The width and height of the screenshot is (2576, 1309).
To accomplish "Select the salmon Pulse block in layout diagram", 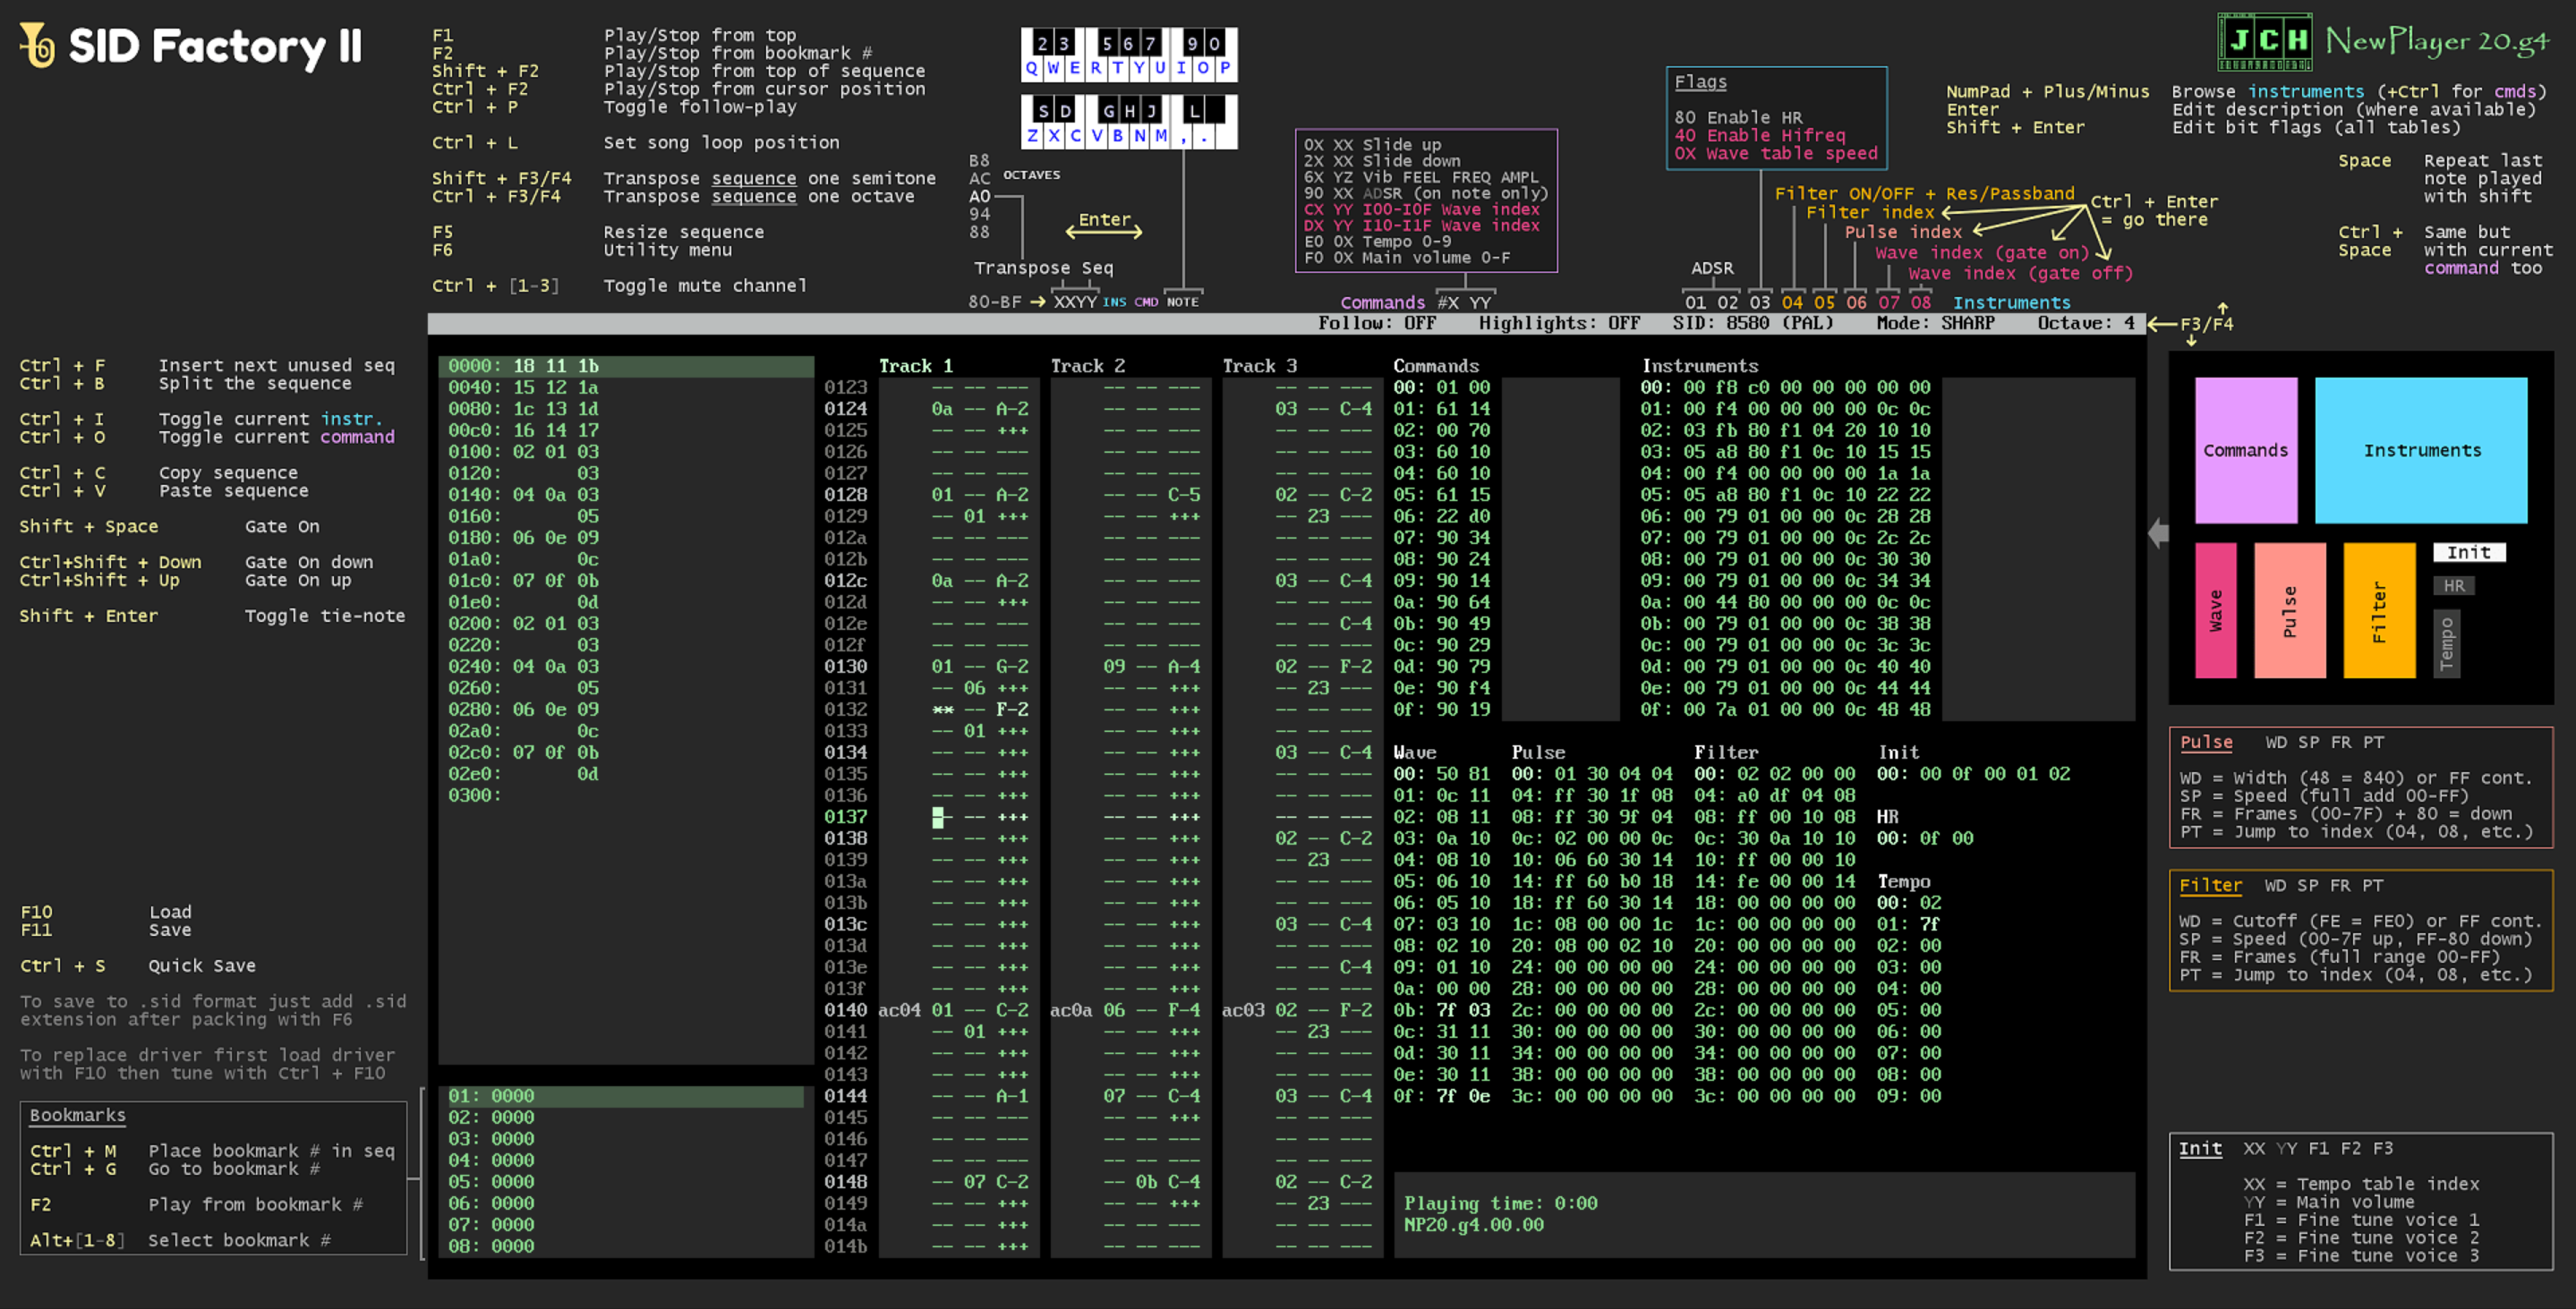I will click(2290, 610).
